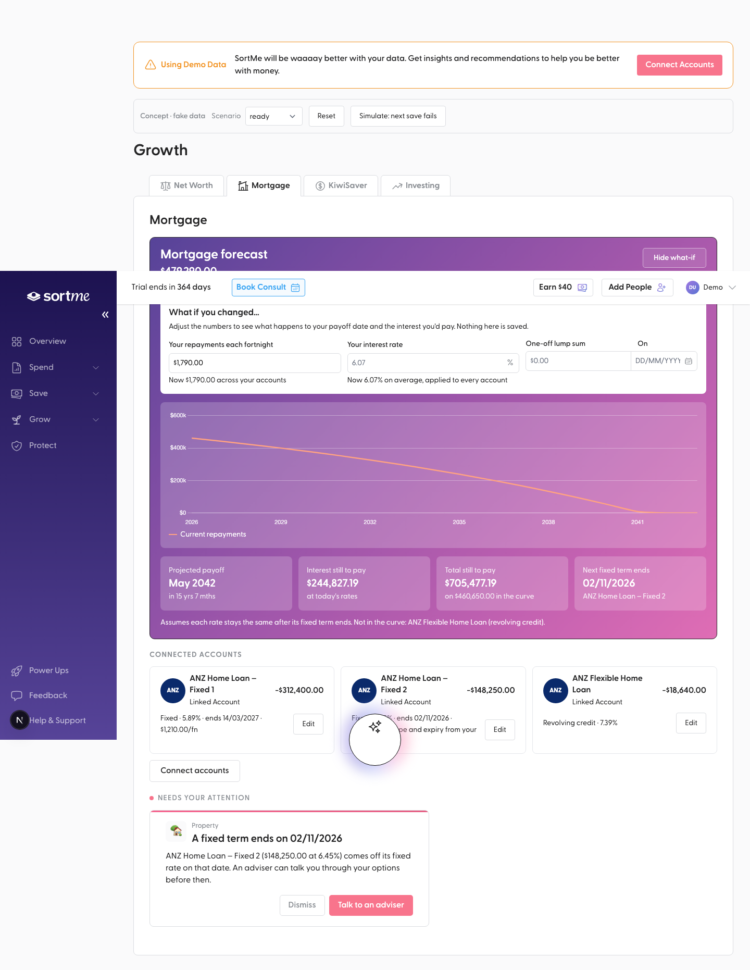The height and width of the screenshot is (970, 750).
Task: Click Add People button
Action: pyautogui.click(x=637, y=287)
